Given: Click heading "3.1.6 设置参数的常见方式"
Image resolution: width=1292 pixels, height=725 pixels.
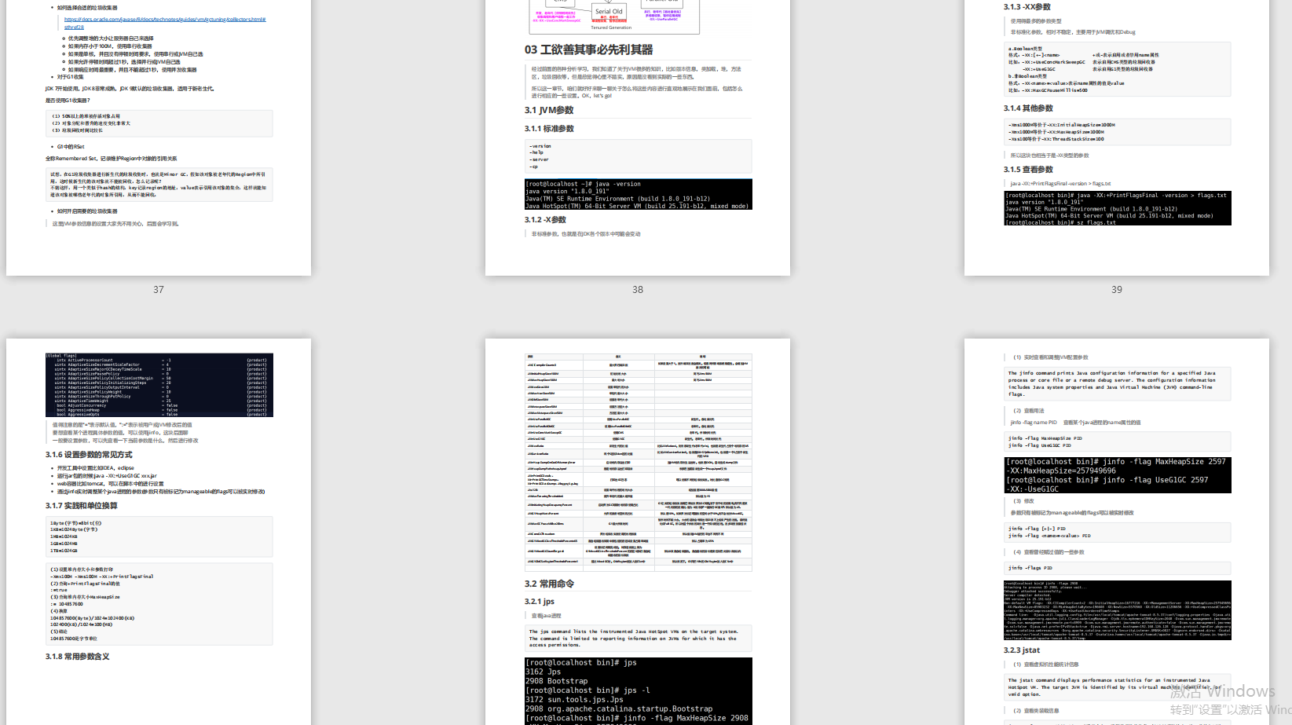Looking at the screenshot, I should (x=89, y=455).
